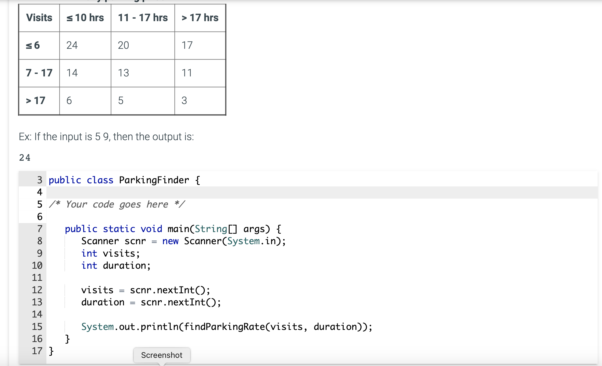The width and height of the screenshot is (602, 366).
Task: Click line number 3 in the gutter
Action: click(x=39, y=180)
